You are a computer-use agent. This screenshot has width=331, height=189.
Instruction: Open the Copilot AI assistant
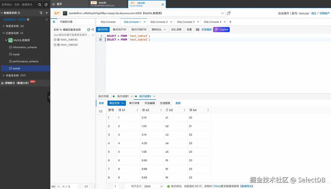coord(221,29)
